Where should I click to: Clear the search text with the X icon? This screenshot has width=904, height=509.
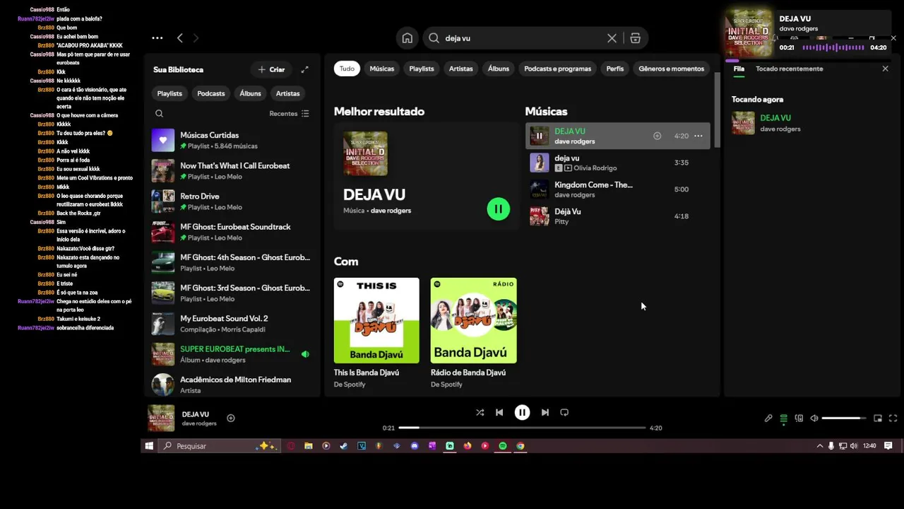click(x=612, y=38)
